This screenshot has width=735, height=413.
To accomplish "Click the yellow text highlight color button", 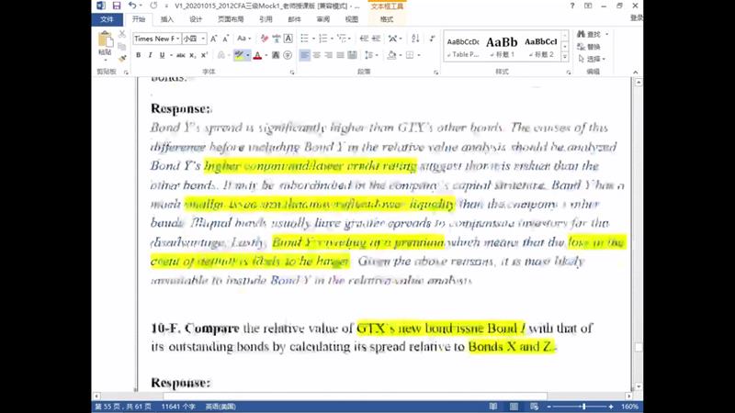I will 238,55.
